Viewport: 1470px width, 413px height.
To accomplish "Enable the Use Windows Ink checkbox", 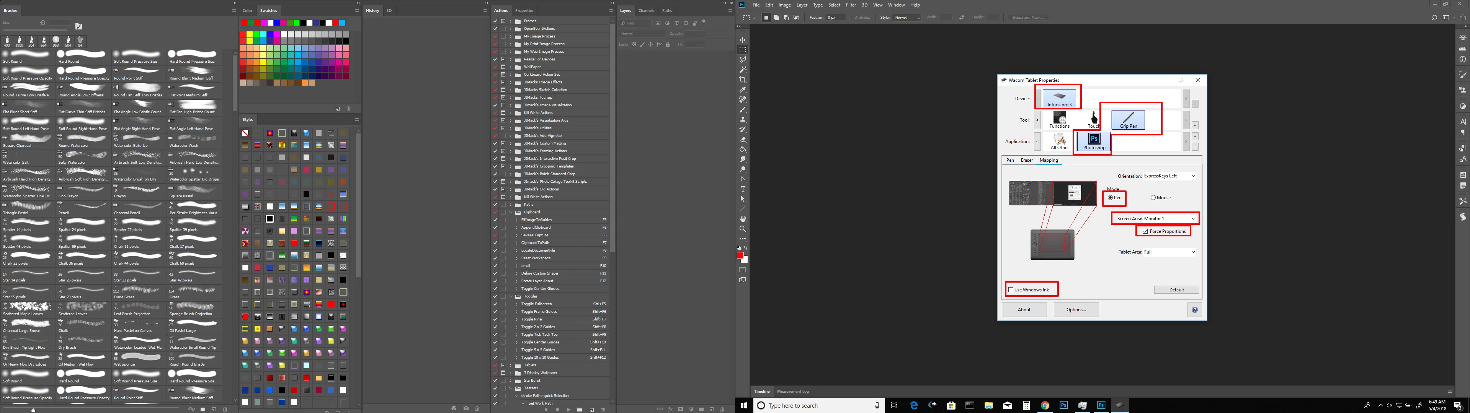I will pyautogui.click(x=1011, y=290).
